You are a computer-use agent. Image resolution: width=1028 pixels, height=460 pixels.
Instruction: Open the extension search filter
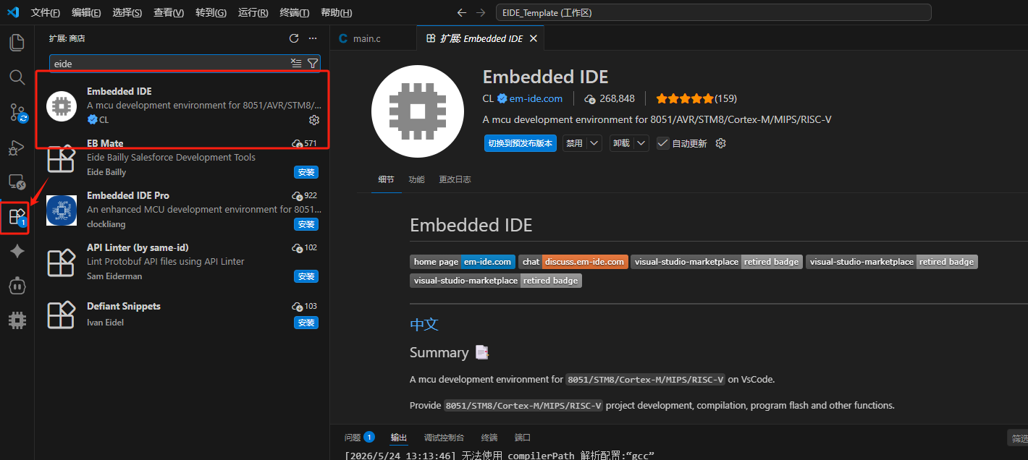(312, 64)
